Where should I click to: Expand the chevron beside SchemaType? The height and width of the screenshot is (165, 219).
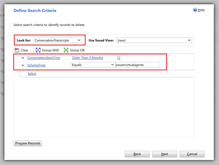[x=23, y=65]
